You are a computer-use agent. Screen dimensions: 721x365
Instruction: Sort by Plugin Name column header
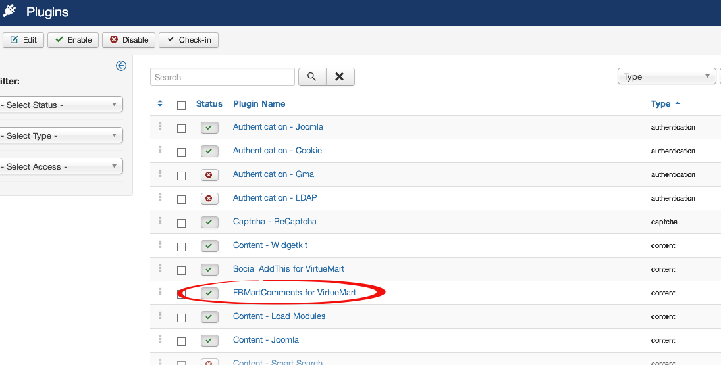click(x=259, y=104)
